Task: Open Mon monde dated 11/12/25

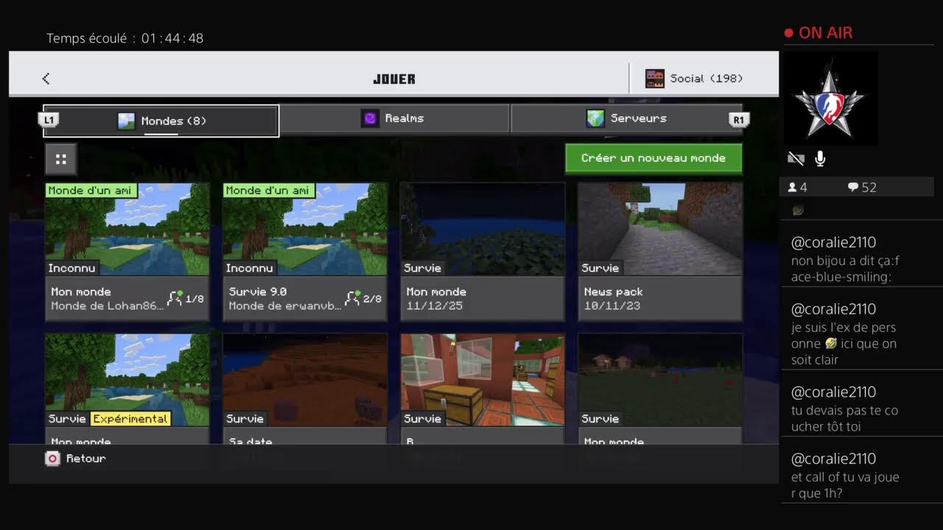Action: point(483,252)
